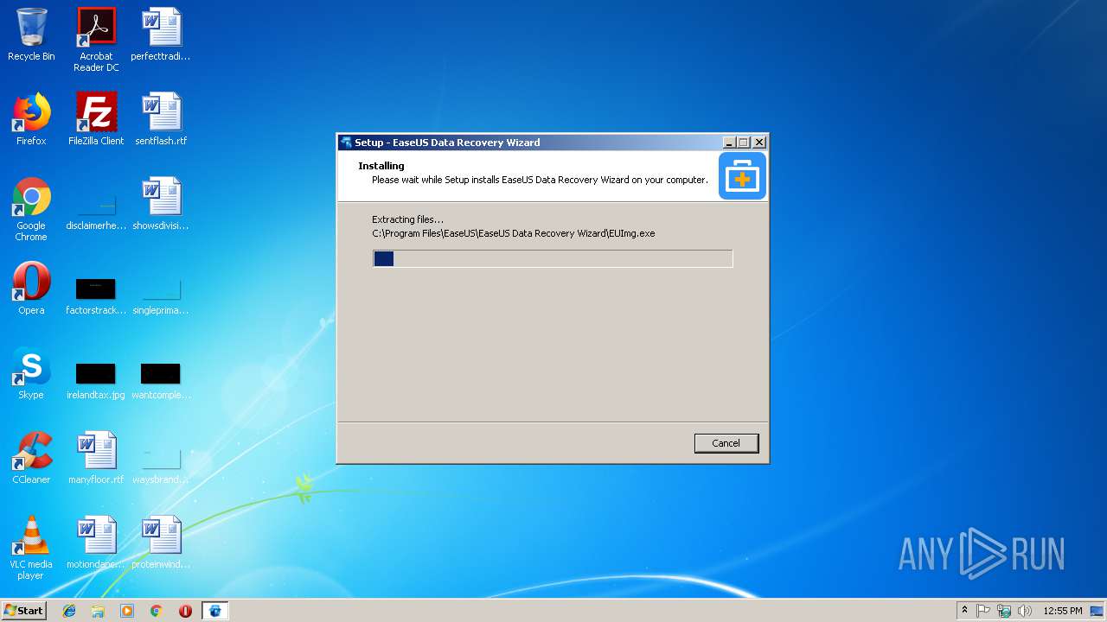Show hidden system tray icons

964,611
